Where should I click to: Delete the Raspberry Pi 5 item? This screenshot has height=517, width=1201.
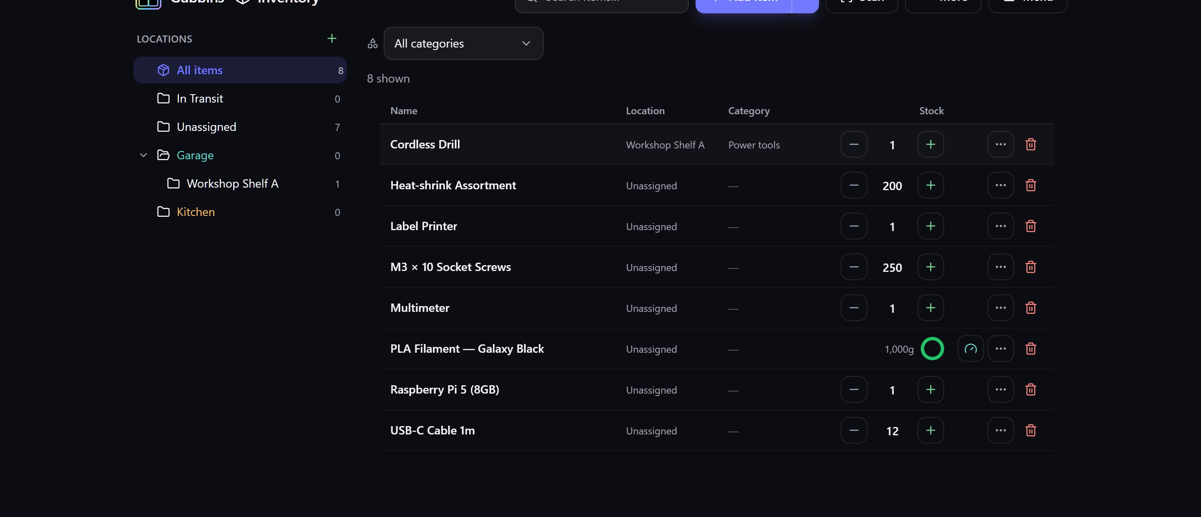click(x=1030, y=390)
